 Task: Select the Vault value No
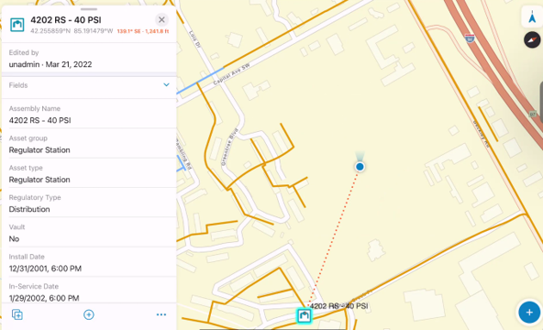click(x=14, y=239)
